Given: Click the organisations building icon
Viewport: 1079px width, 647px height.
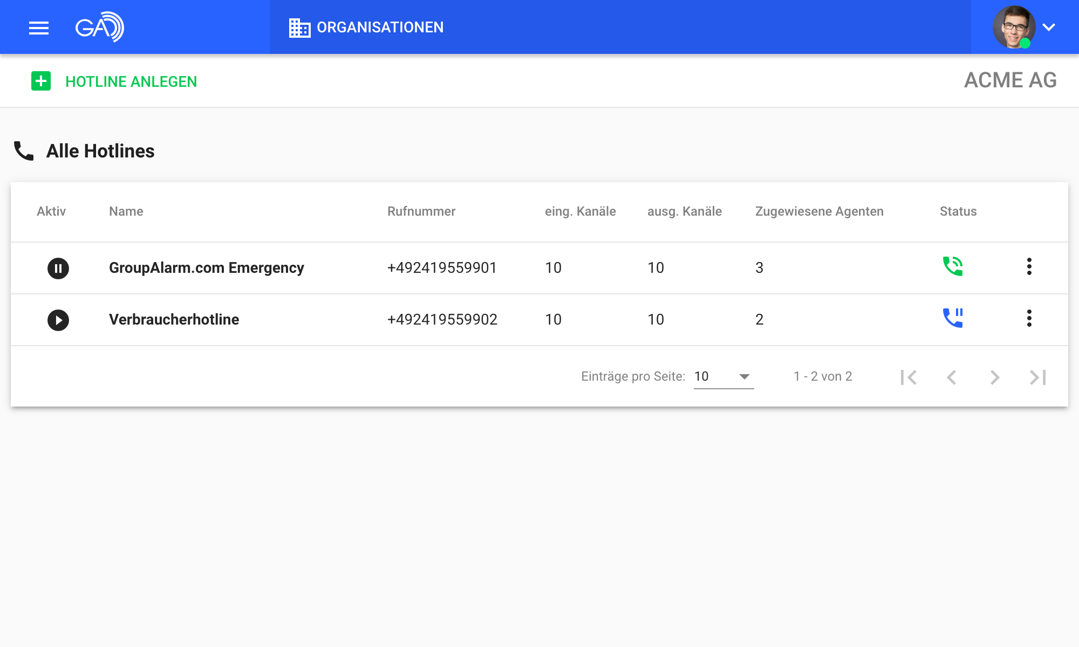Looking at the screenshot, I should click(299, 27).
